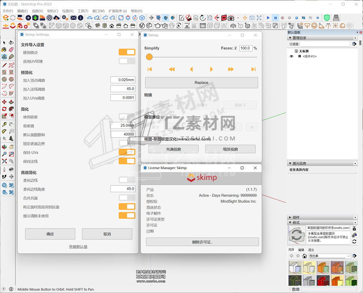Click the Replace button in Skimp

click(x=201, y=82)
